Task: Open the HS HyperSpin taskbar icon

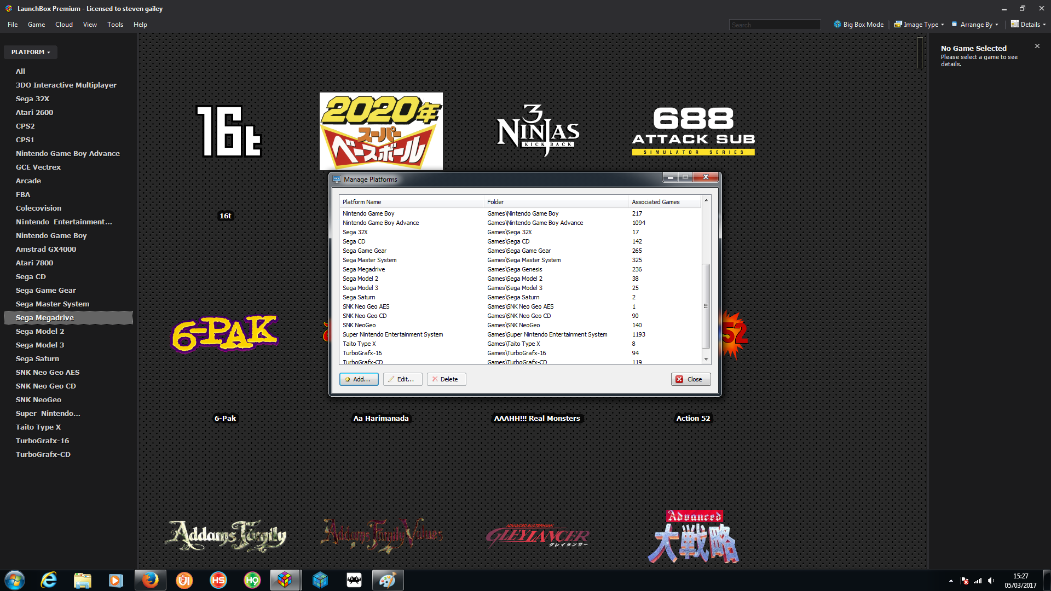Action: click(218, 580)
